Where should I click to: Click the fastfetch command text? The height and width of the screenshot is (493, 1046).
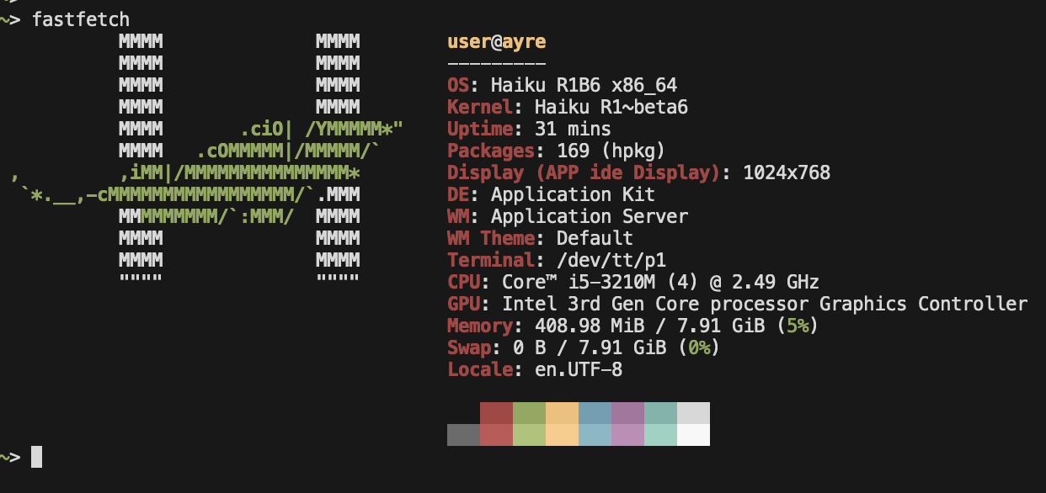tap(81, 19)
